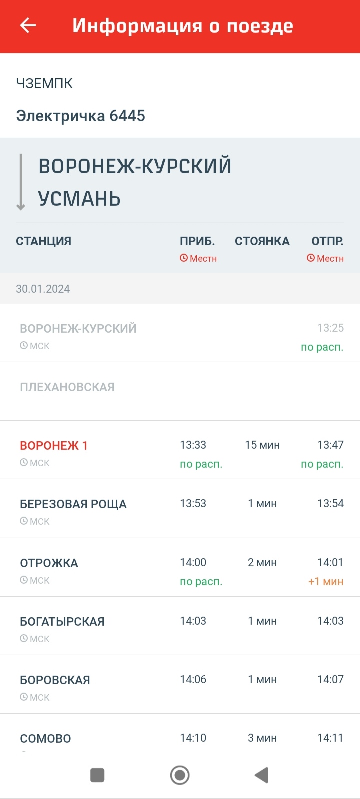The width and height of the screenshot is (360, 799).
Task: Select the БЕРЕЗОВАЯ РОЩА station
Action: point(73,504)
